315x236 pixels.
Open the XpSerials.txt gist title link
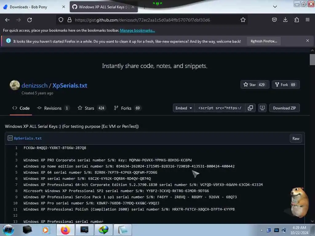click(70, 85)
